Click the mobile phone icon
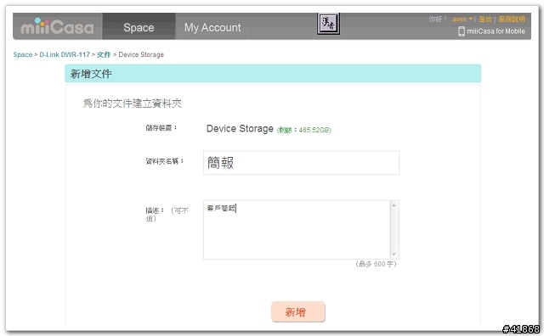 click(462, 31)
